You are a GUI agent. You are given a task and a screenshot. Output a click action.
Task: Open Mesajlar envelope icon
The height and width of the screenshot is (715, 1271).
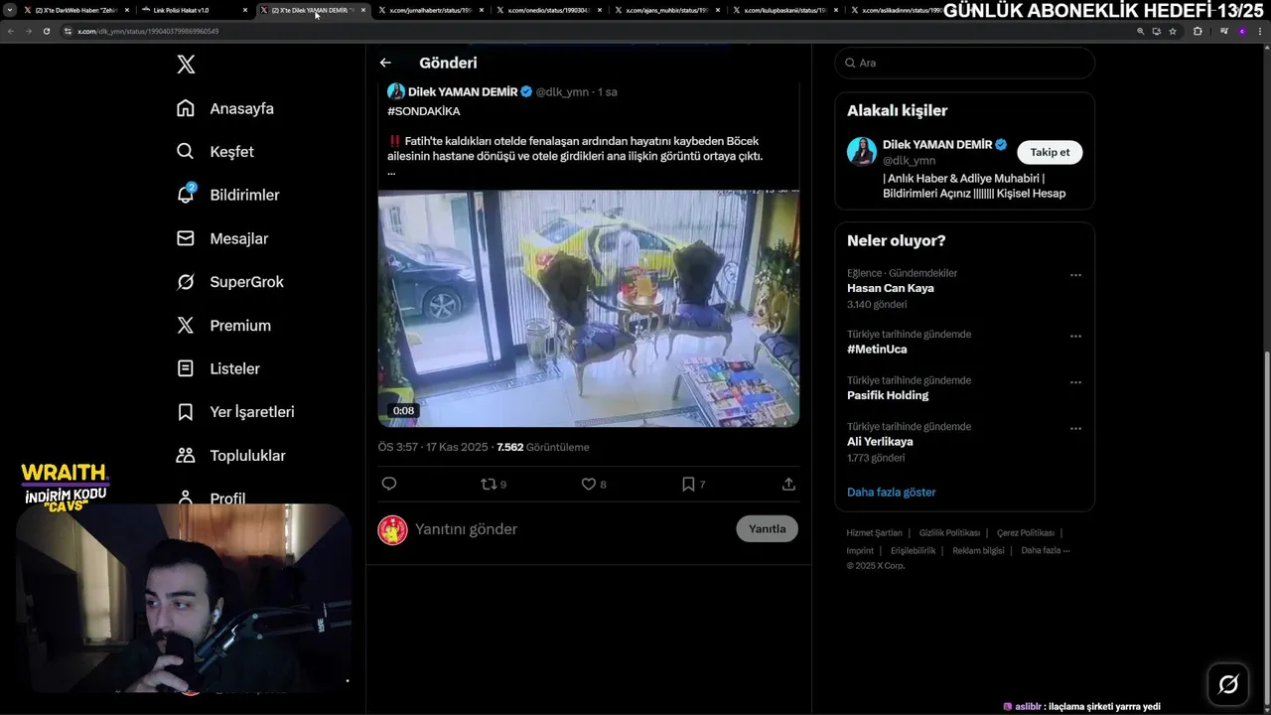coord(186,238)
